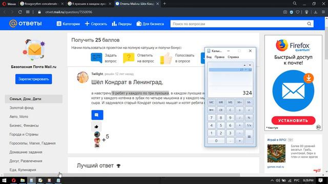The image size is (328, 184).
Task: Open the Города и Страны category
Action: tap(24, 134)
